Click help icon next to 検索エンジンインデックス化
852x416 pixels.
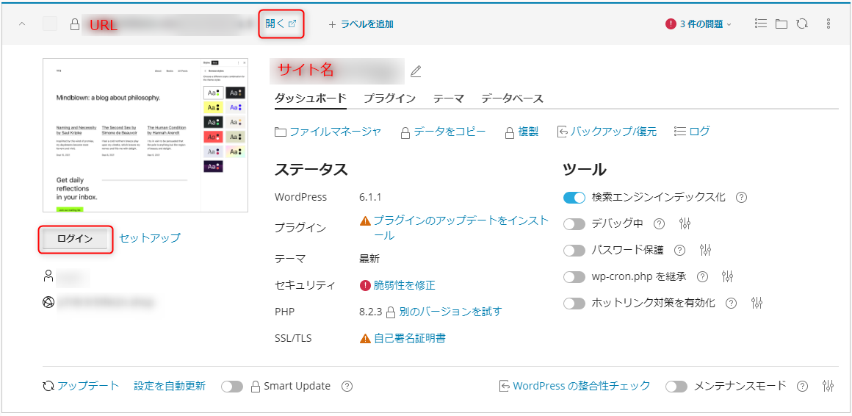(x=741, y=197)
